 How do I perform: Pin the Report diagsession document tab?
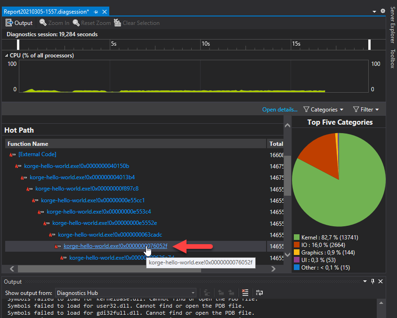tap(96, 11)
